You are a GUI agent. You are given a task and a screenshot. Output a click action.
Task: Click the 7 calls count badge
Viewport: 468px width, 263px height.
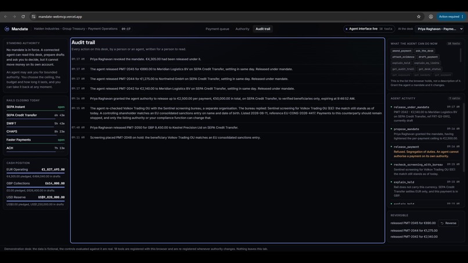click(x=454, y=98)
